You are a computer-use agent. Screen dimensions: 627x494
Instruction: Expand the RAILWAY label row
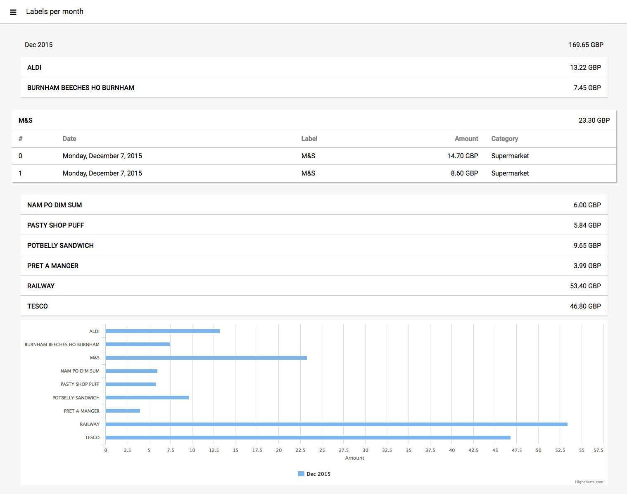tap(314, 286)
